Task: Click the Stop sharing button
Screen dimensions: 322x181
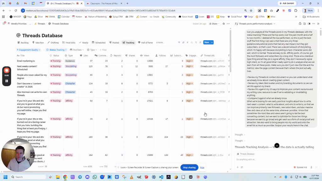Action: pyautogui.click(x=189, y=167)
